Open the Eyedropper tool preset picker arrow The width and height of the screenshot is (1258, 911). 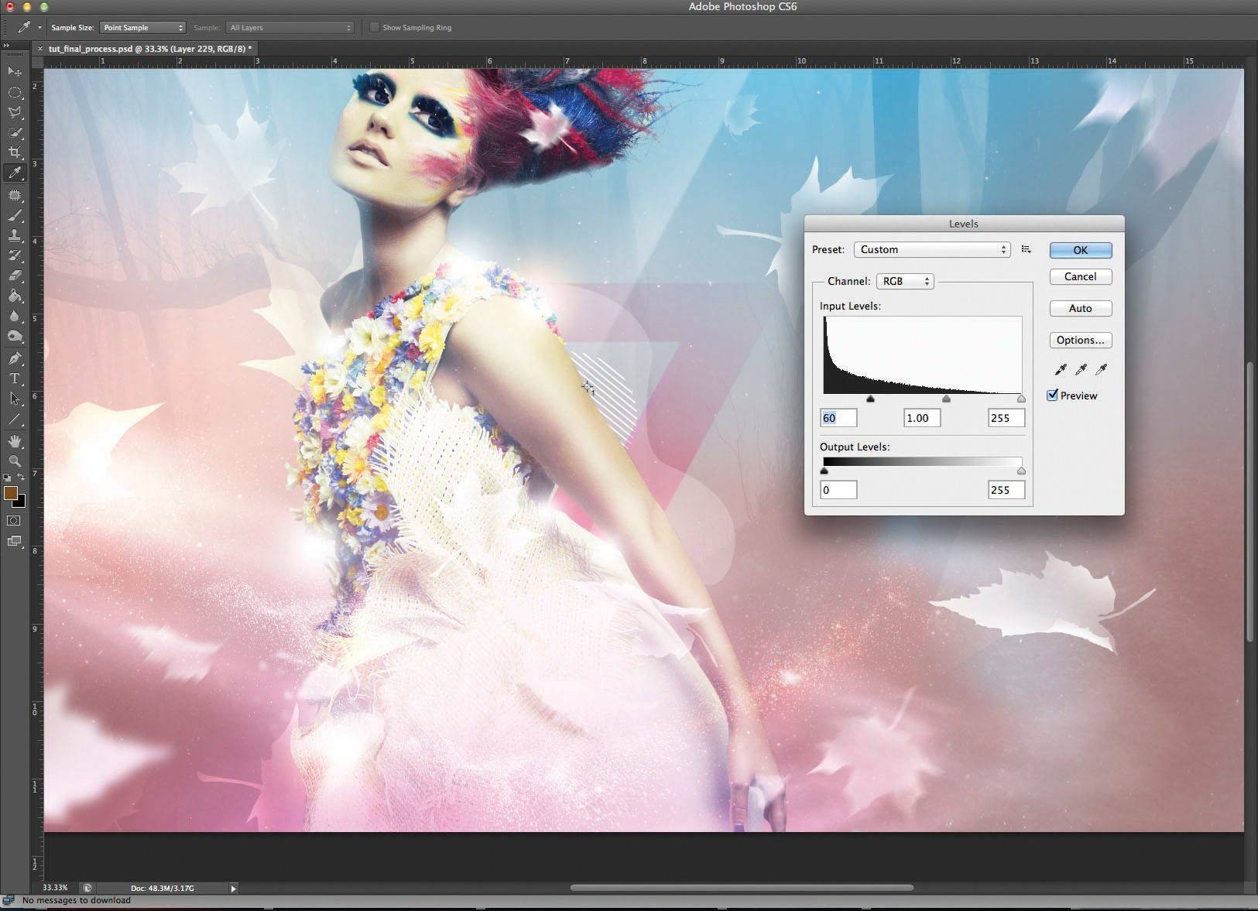pyautogui.click(x=40, y=28)
